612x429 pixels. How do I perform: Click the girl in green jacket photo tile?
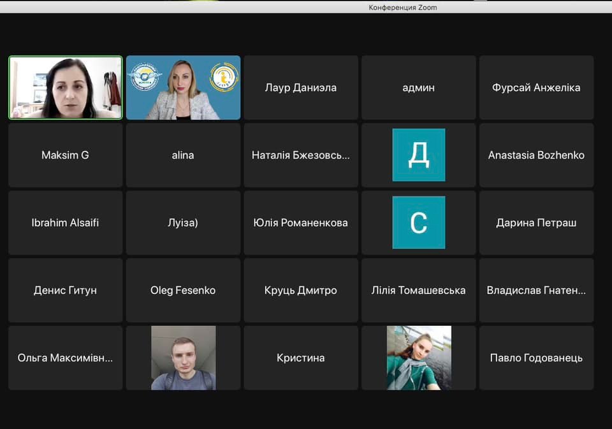[x=418, y=358]
